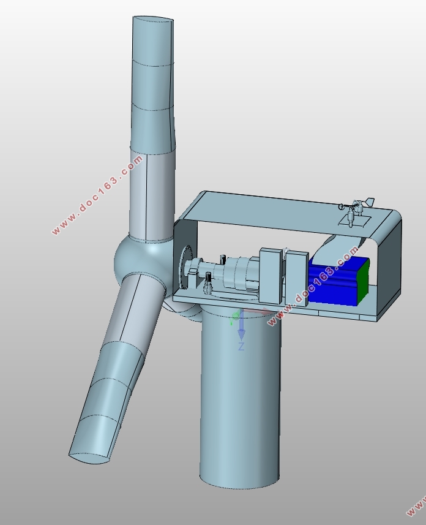Click the tip of the lower blade
Viewport: 426px width, 525px height.
[92, 450]
